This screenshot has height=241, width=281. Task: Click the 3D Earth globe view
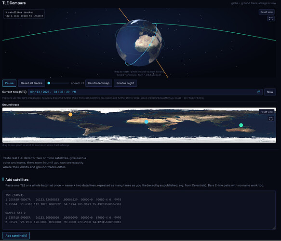(x=139, y=42)
